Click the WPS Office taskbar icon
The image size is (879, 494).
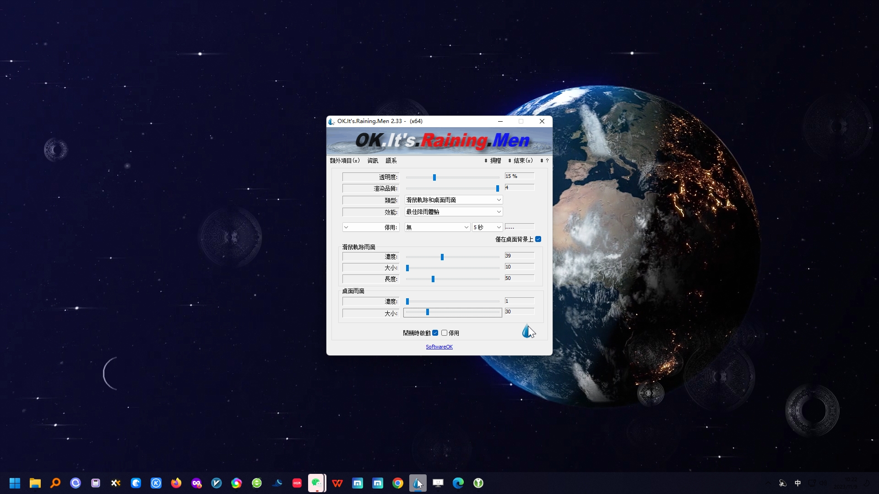pos(337,483)
